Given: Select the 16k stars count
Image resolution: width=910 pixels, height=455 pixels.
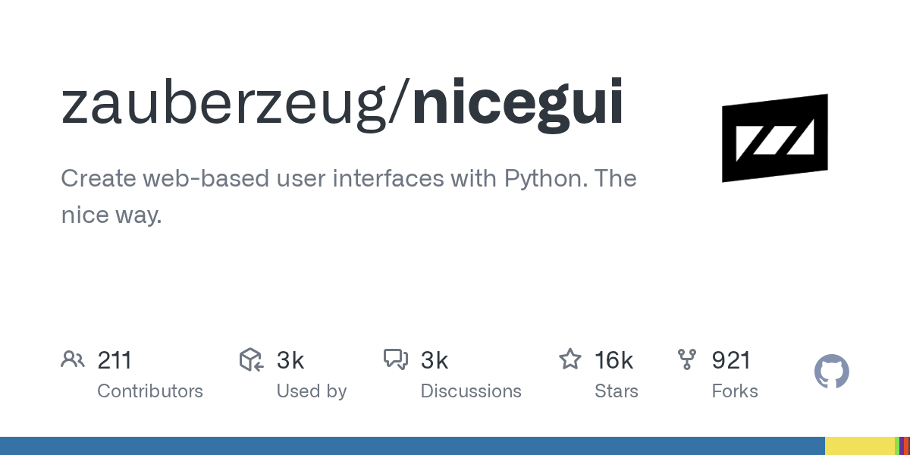Looking at the screenshot, I should pyautogui.click(x=614, y=360).
